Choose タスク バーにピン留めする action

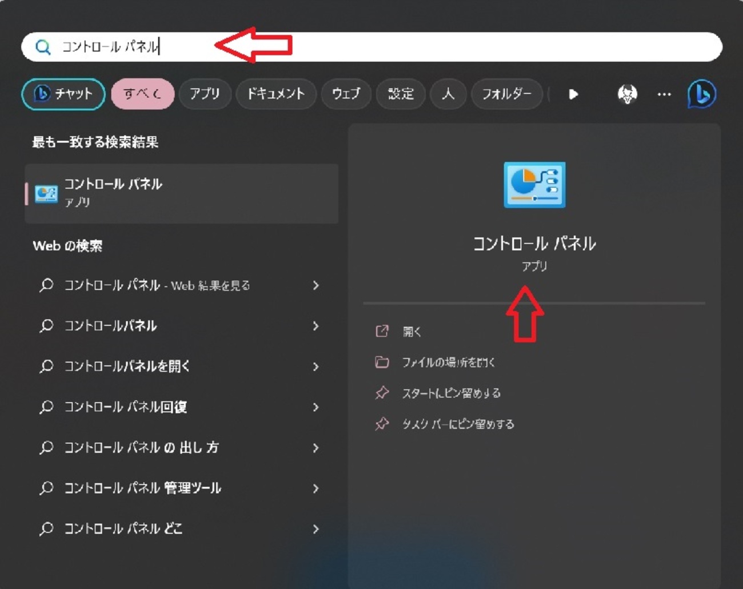coord(458,424)
